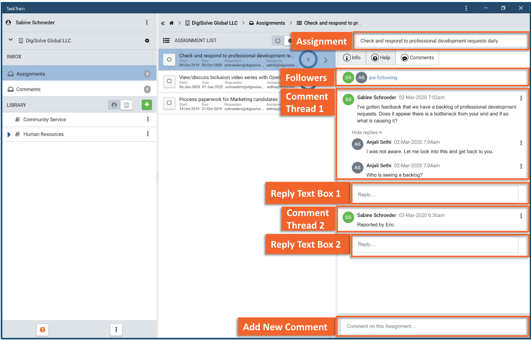
Task: Switch library view to organization filter
Action: point(126,105)
